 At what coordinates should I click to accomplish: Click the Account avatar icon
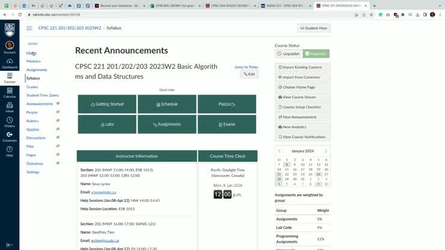pyautogui.click(x=10, y=46)
